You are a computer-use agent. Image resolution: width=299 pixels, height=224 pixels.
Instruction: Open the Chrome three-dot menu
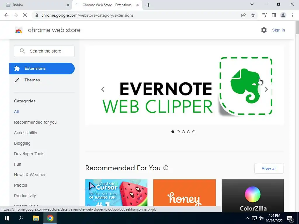[293, 15]
